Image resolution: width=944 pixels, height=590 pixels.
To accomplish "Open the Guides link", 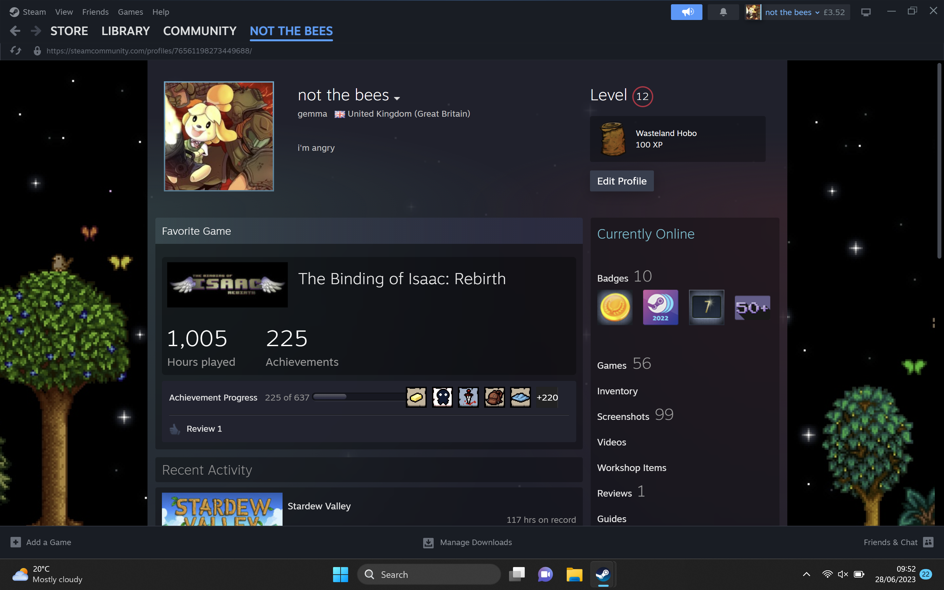I will [611, 519].
